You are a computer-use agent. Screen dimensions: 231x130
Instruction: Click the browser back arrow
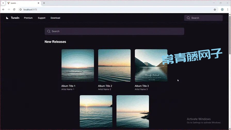(x=3, y=10)
